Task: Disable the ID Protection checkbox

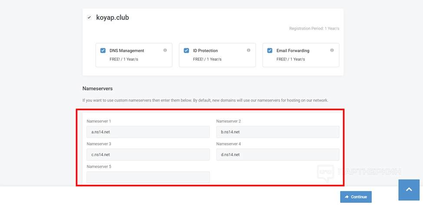Action: pyautogui.click(x=186, y=50)
